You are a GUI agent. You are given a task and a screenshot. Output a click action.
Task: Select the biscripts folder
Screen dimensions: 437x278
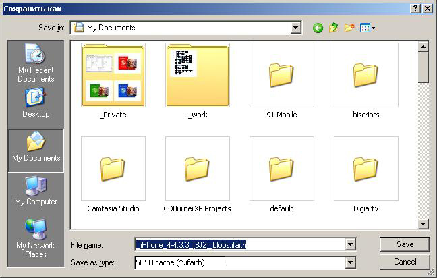[x=366, y=75]
